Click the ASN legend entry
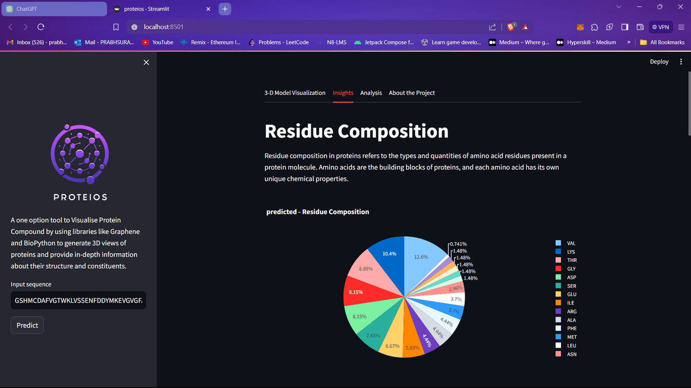691x388 pixels. pyautogui.click(x=566, y=354)
